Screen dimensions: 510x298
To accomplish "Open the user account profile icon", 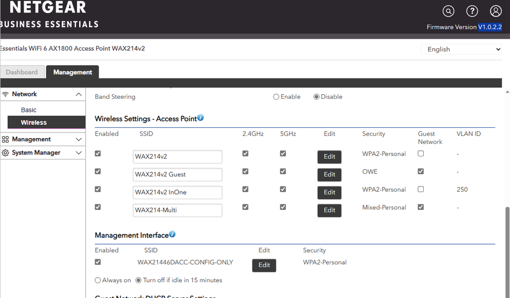I will 496,11.
